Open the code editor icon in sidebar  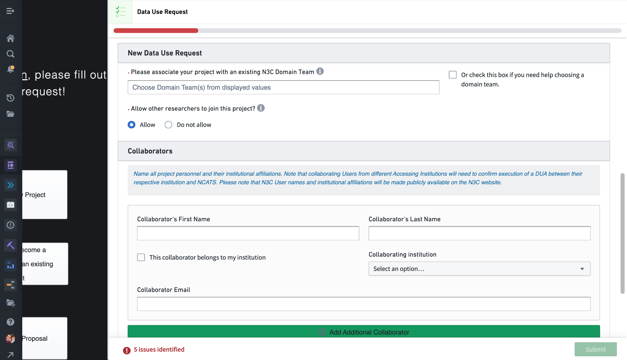(11, 205)
